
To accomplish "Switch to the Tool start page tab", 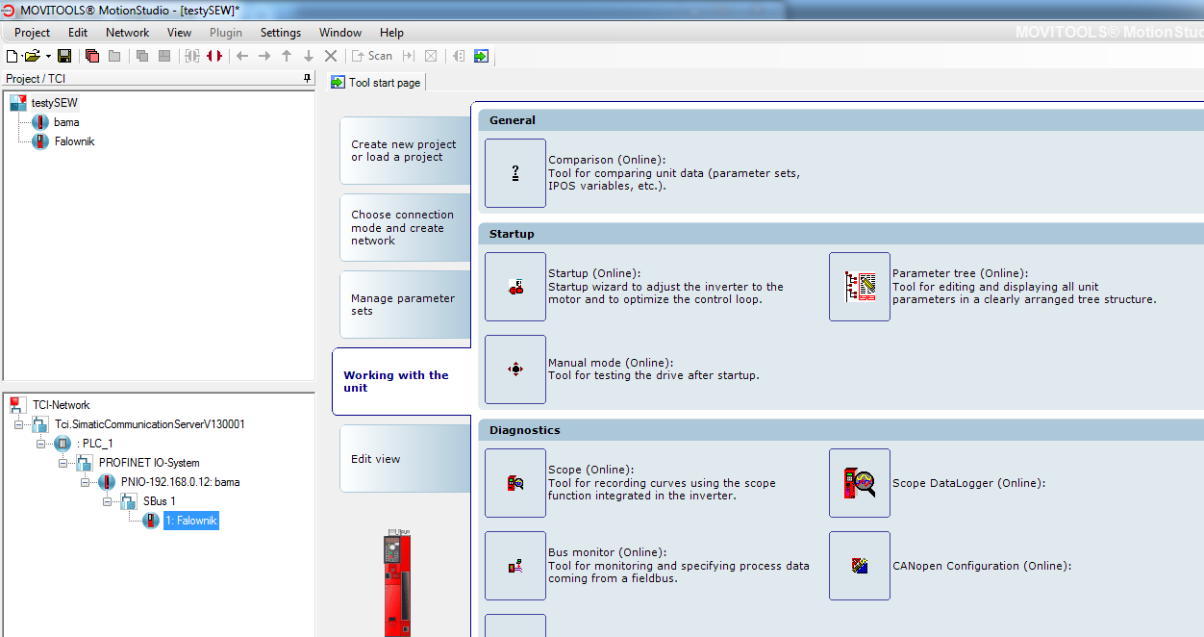I will click(x=376, y=83).
